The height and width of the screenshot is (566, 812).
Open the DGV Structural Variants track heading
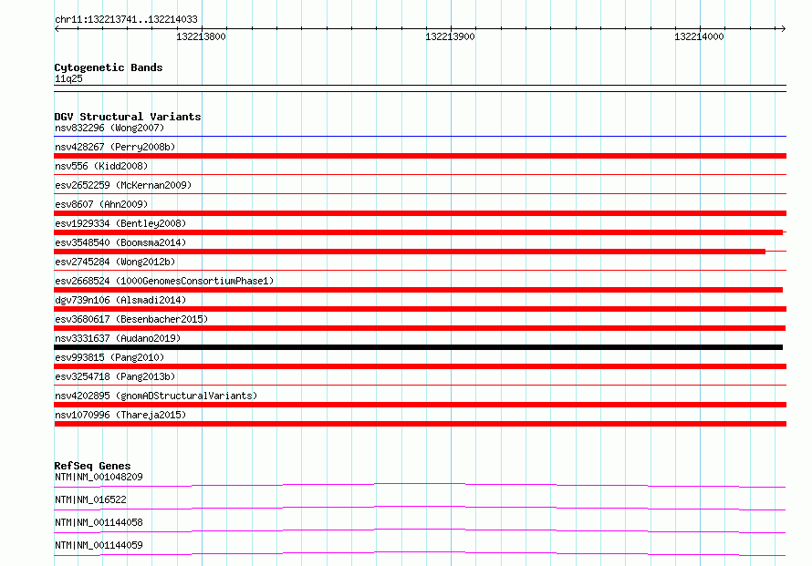point(128,117)
